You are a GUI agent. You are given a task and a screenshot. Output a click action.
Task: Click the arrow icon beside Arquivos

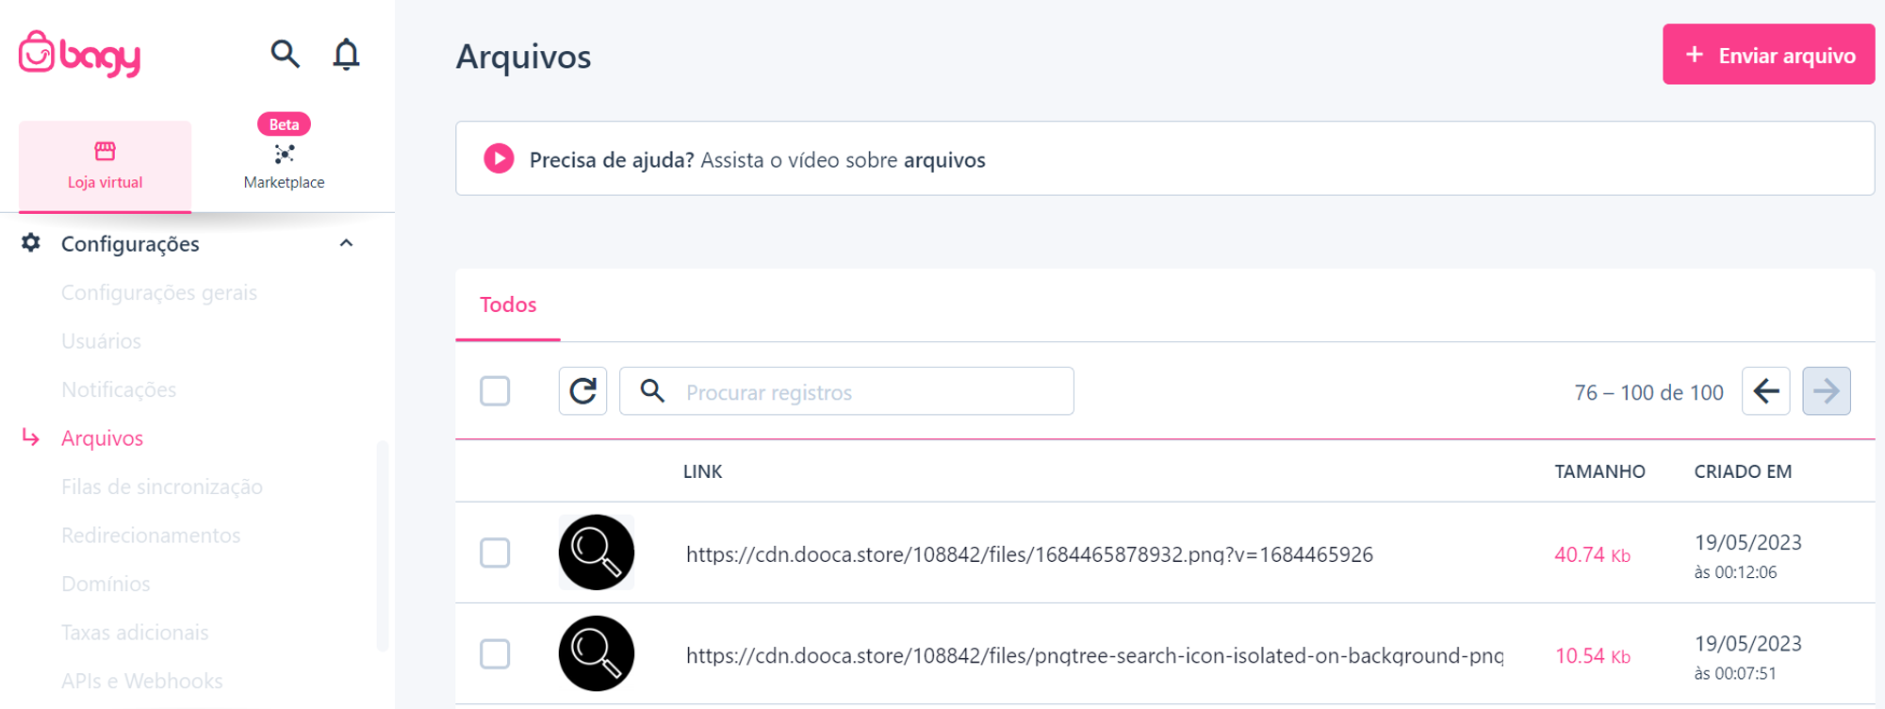[x=31, y=437]
